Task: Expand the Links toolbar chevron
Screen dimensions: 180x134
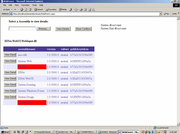Action: (x=178, y=13)
